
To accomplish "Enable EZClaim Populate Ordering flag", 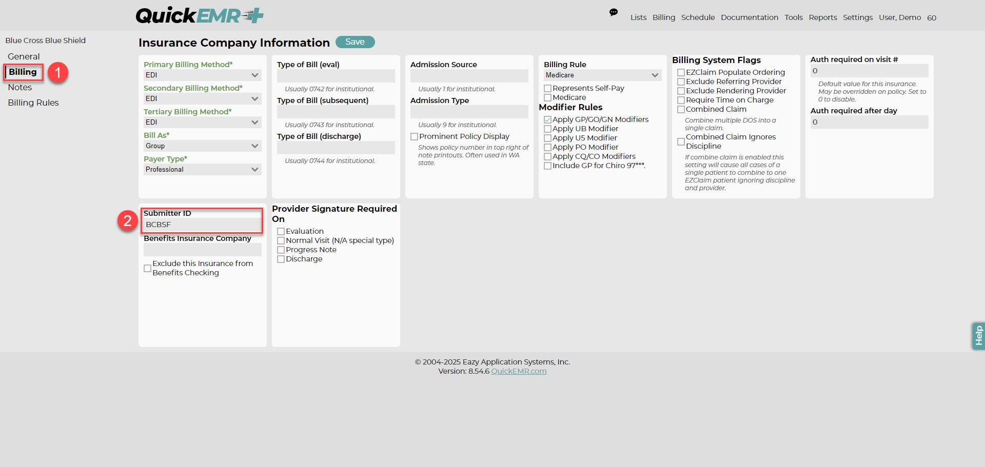I will [681, 73].
